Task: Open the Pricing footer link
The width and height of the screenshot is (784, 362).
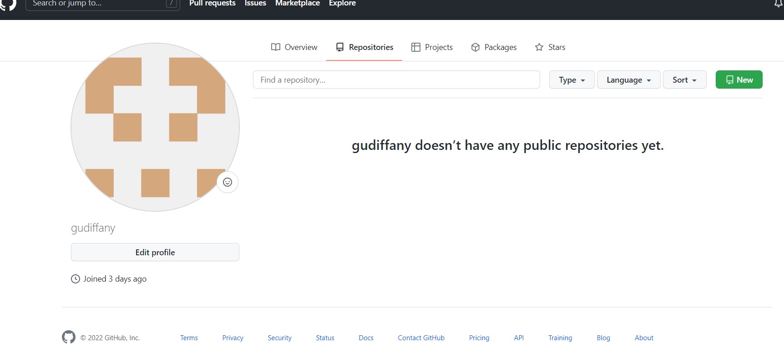Action: (x=479, y=338)
